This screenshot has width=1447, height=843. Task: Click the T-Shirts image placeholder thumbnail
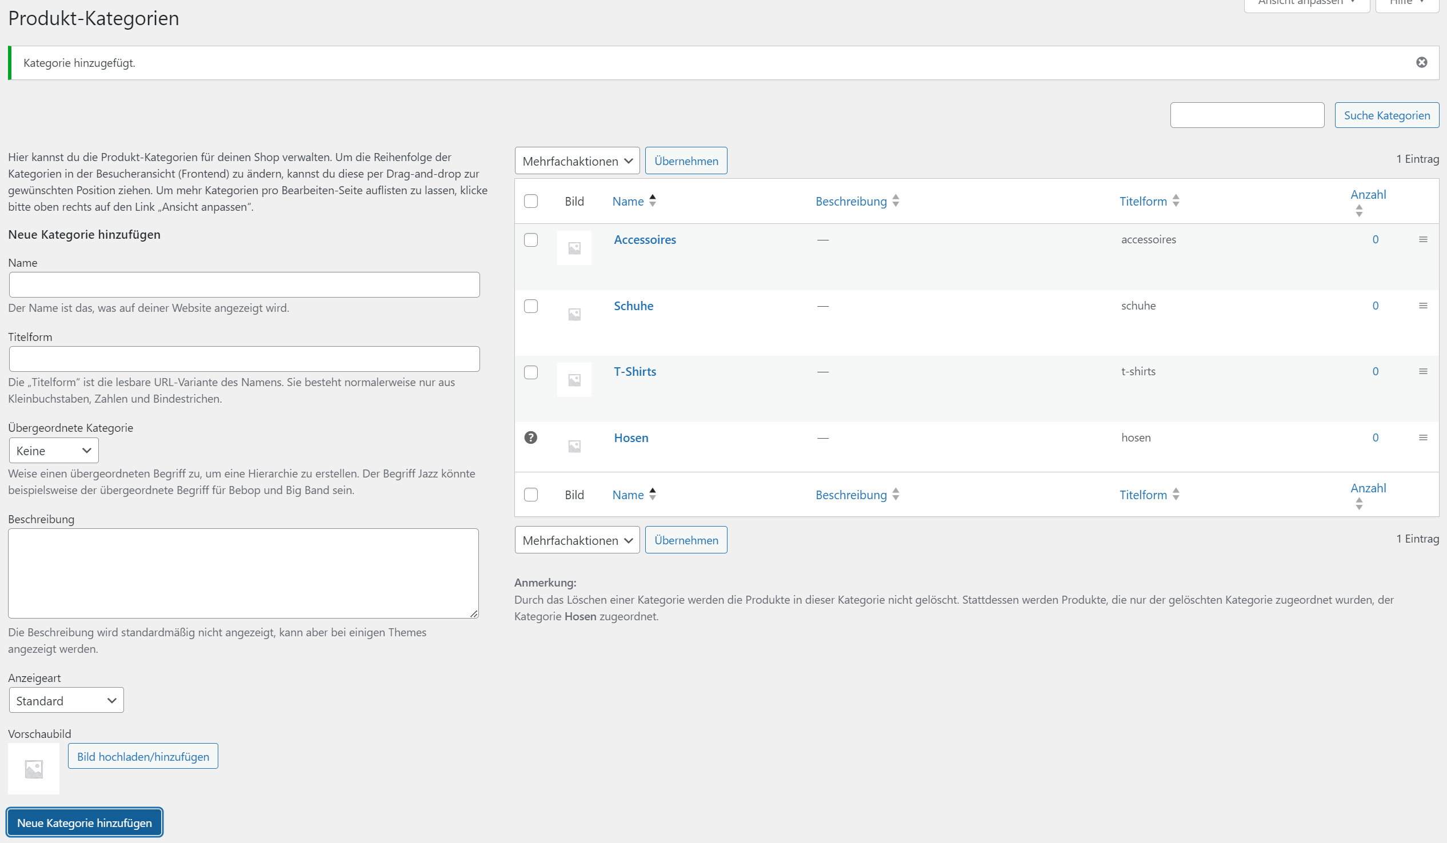tap(574, 379)
